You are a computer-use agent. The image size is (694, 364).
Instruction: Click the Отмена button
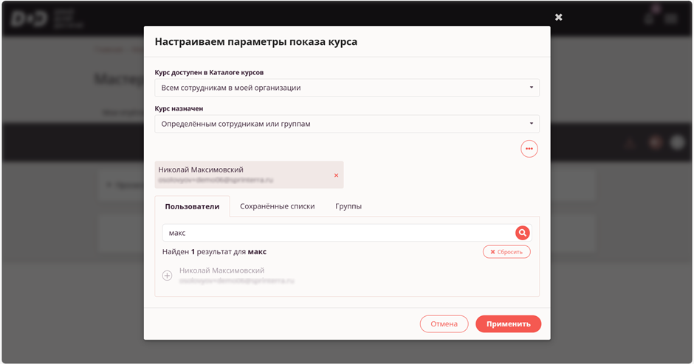[444, 323]
